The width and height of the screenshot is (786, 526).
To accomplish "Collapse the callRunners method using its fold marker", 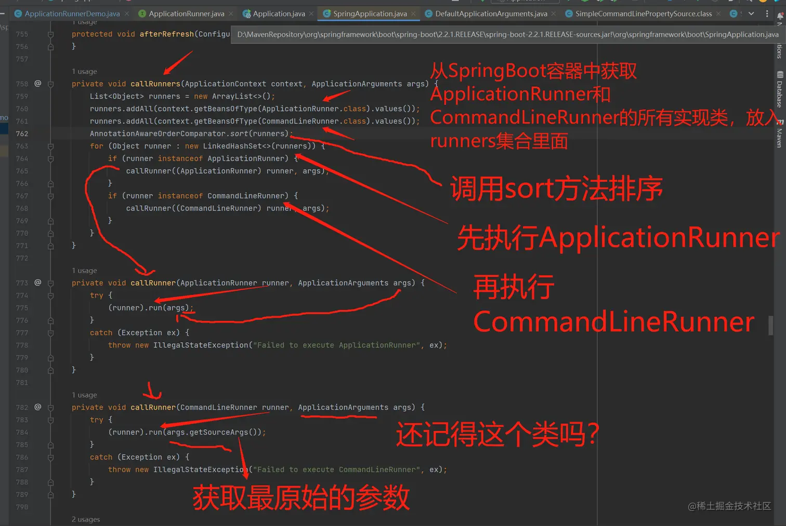I will click(50, 84).
